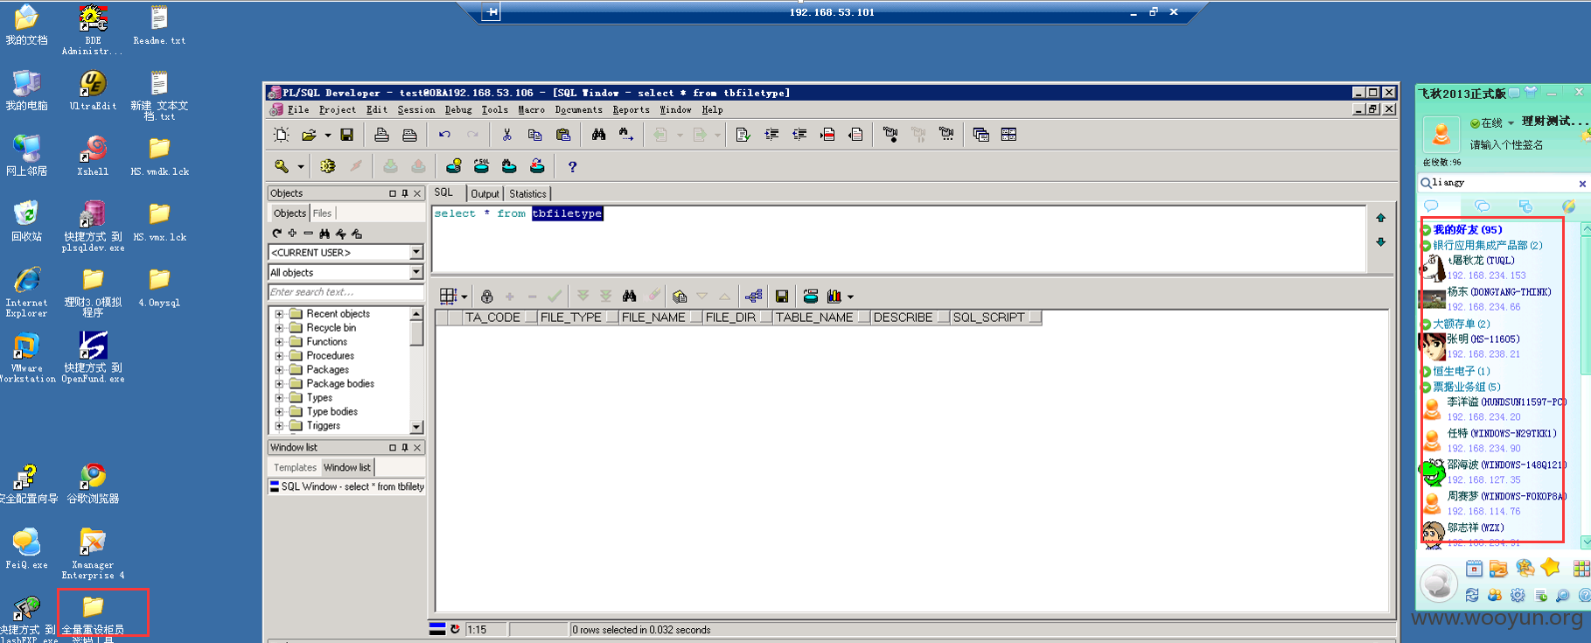
Task: Click the Window list cascade icon in the toolbar
Action: pos(980,135)
